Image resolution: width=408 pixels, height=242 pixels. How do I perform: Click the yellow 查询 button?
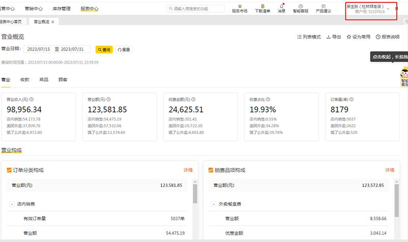(x=104, y=49)
